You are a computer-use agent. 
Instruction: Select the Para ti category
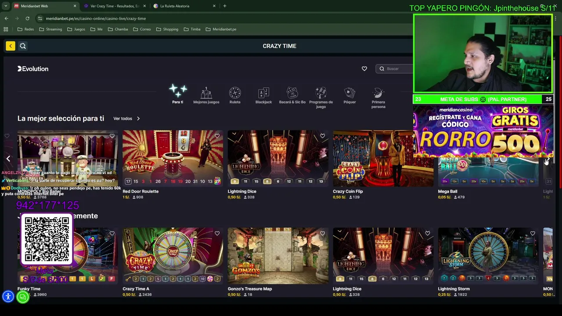(178, 94)
